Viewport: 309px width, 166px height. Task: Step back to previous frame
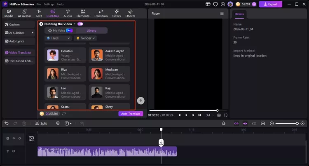[180, 115]
